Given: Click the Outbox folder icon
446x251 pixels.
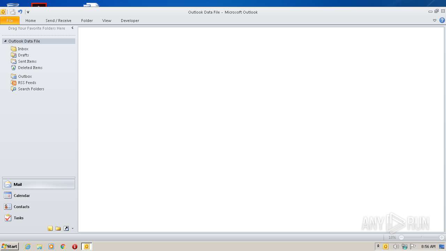Looking at the screenshot, I should 14,76.
